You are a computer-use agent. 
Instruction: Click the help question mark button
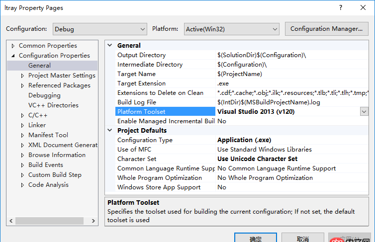(341, 7)
